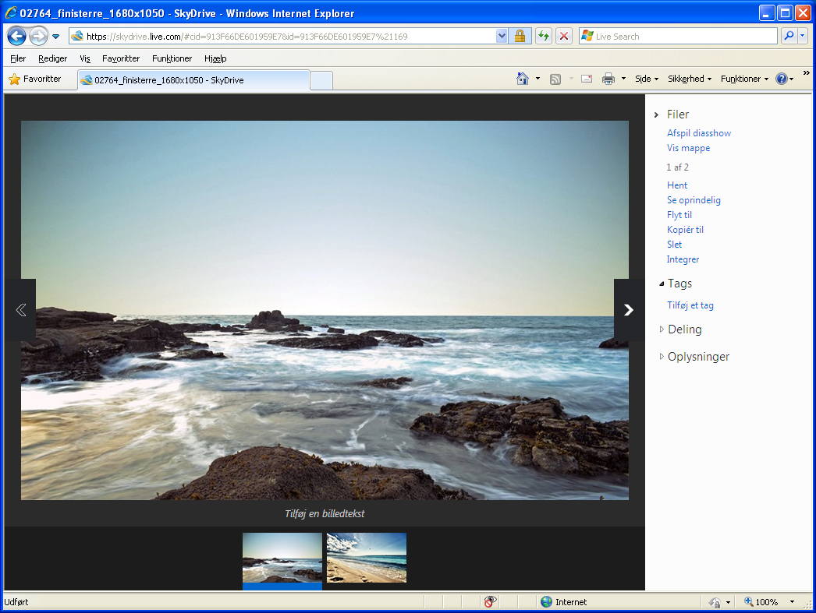Click the Afspil diasshow link
The image size is (816, 613).
click(x=699, y=133)
